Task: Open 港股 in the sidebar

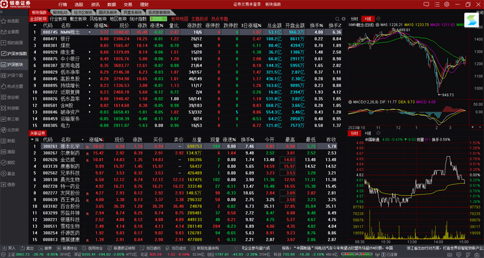Action: [8, 151]
